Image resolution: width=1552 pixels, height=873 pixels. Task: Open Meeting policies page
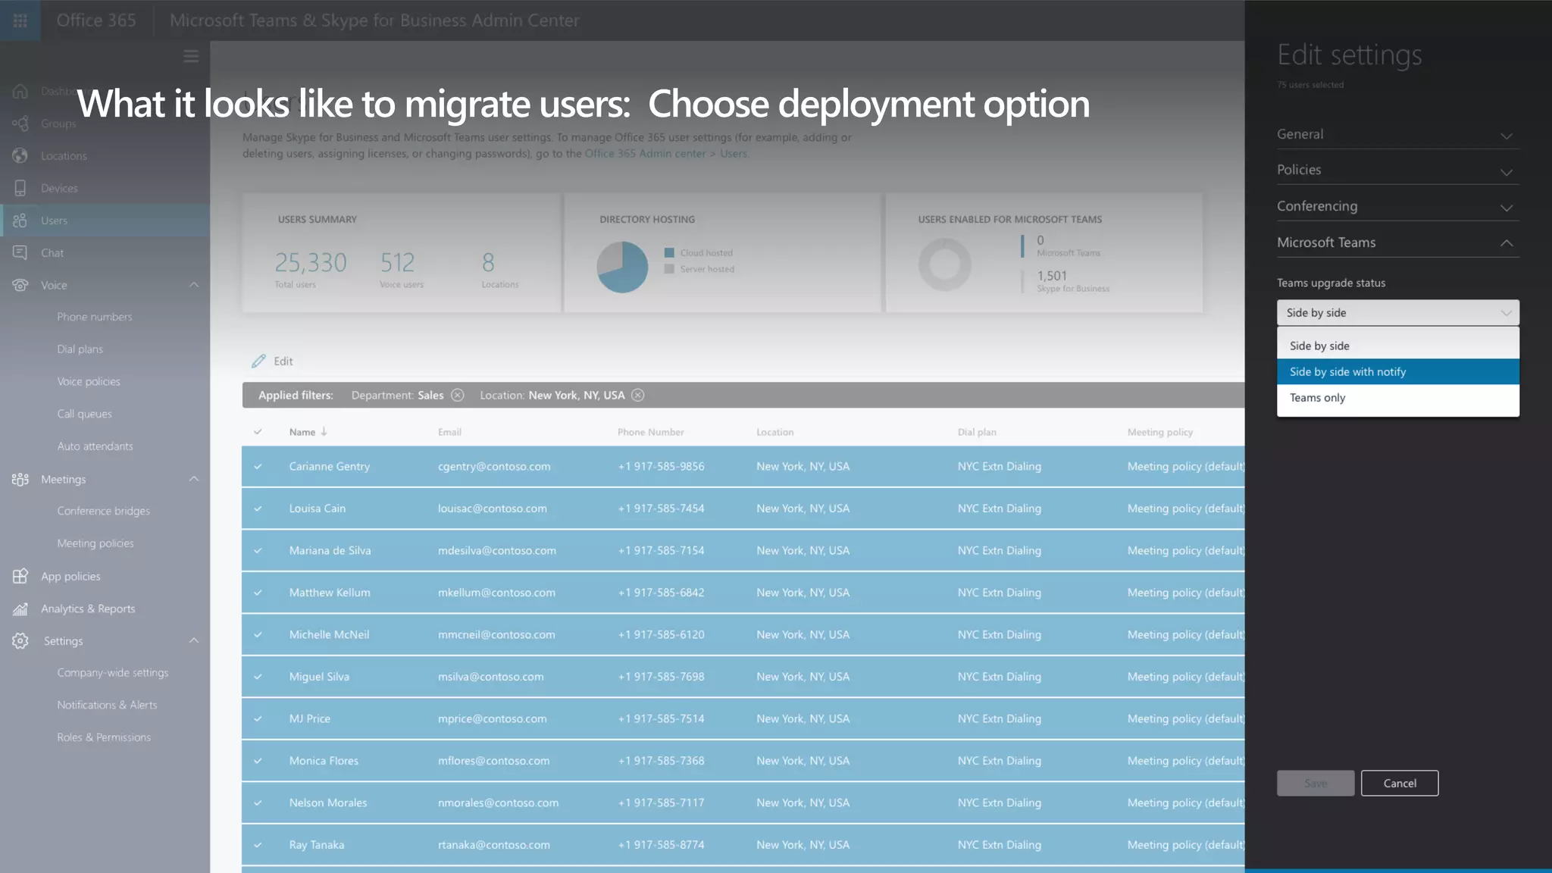[95, 543]
